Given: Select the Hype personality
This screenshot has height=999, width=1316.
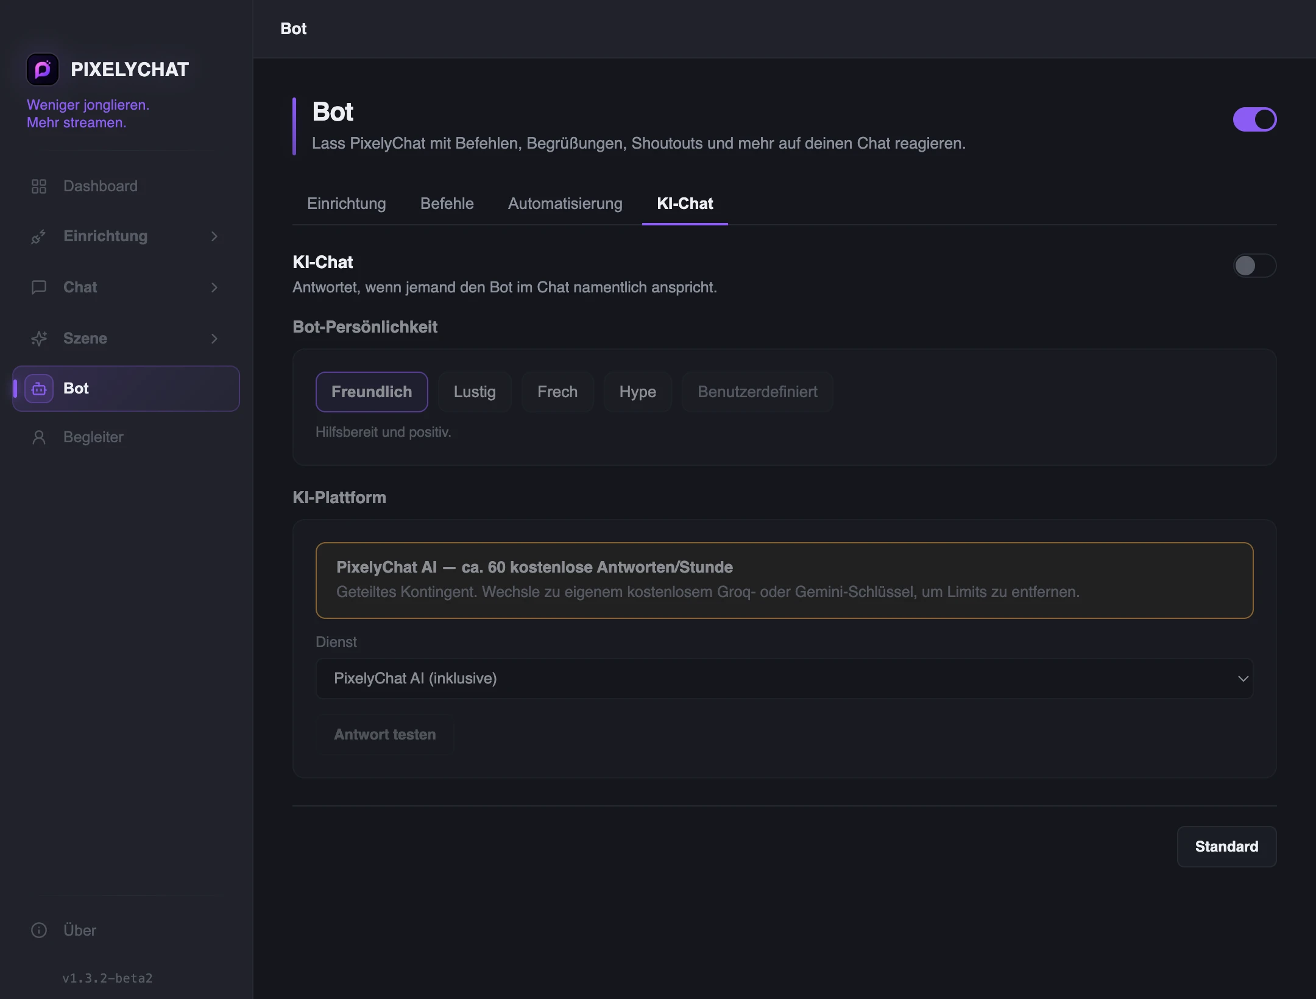Looking at the screenshot, I should [638, 392].
